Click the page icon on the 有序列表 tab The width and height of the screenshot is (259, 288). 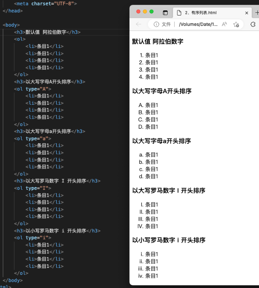(179, 13)
